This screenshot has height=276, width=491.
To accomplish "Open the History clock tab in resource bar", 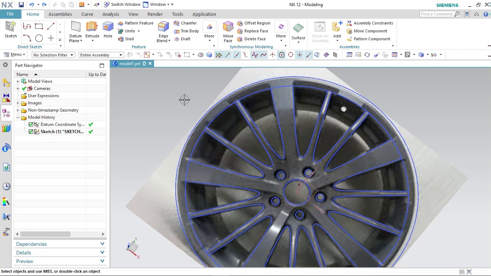I will [6, 186].
